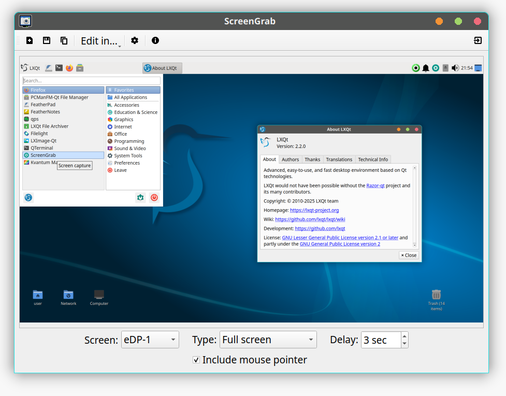506x396 pixels.
Task: Open ScreenGrab options via the gear icon
Action: click(135, 40)
